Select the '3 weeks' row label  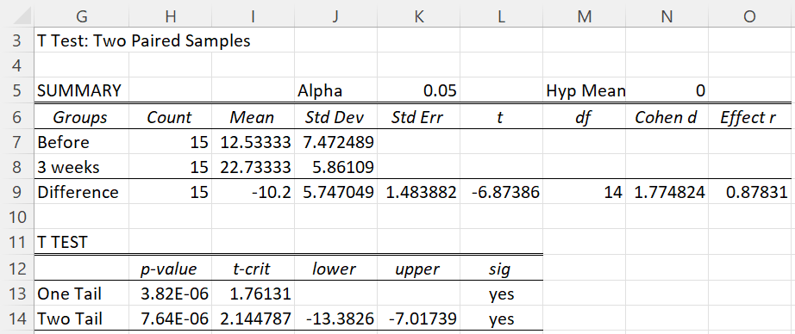point(81,167)
